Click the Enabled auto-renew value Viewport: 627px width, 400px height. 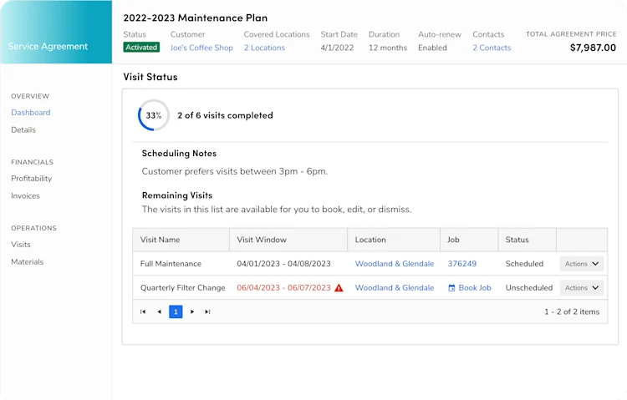pos(432,48)
